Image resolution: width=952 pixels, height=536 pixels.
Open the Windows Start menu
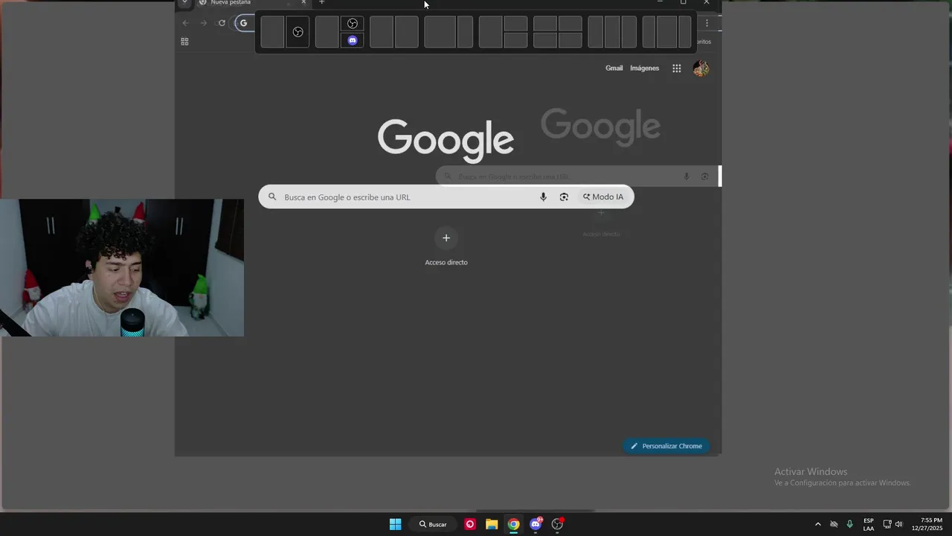point(396,524)
